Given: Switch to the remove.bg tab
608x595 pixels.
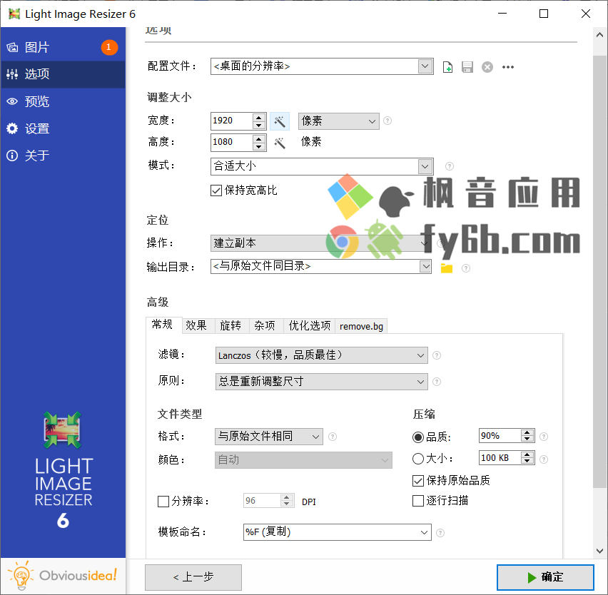Looking at the screenshot, I should coord(361,326).
